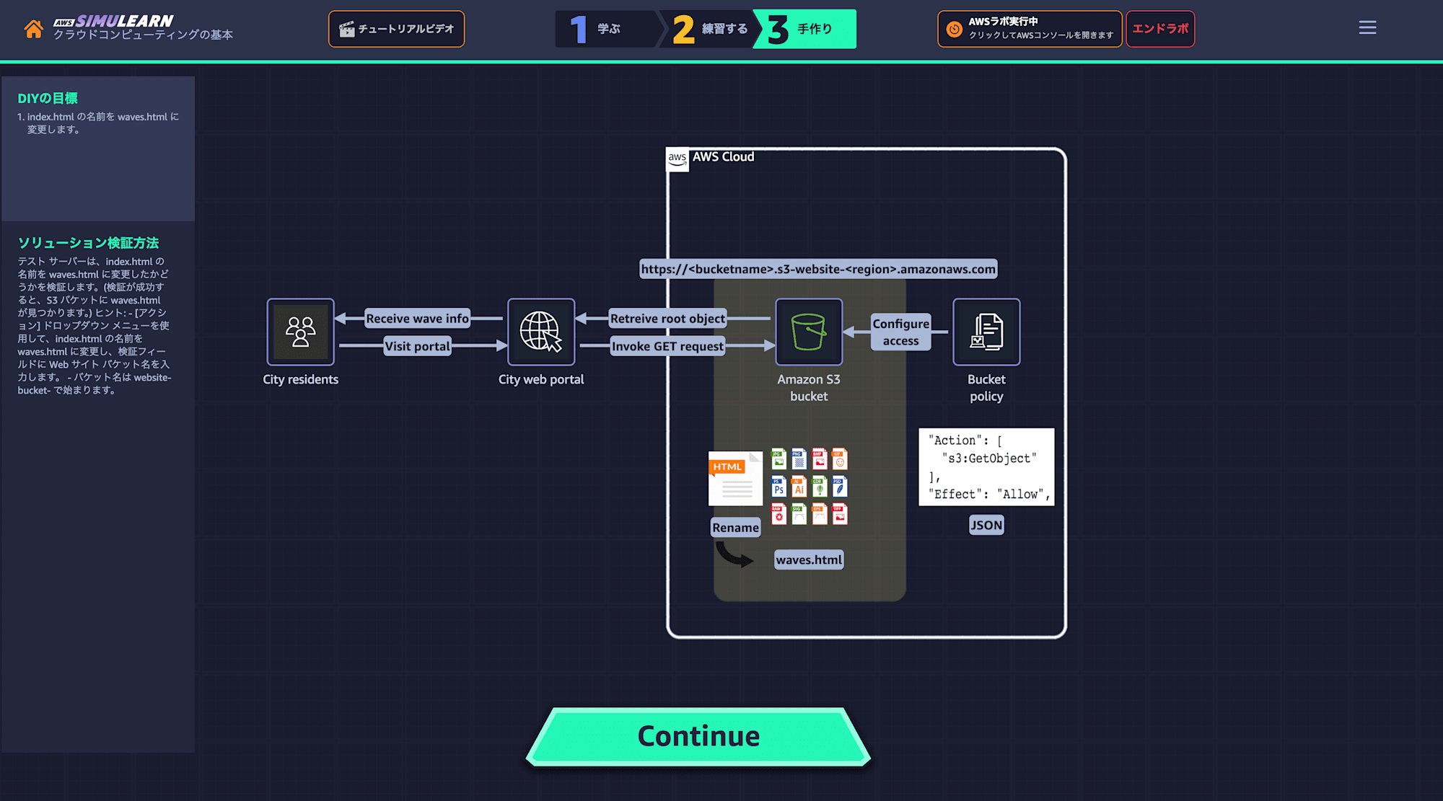Click the エンドラボ end lab button

coord(1160,29)
